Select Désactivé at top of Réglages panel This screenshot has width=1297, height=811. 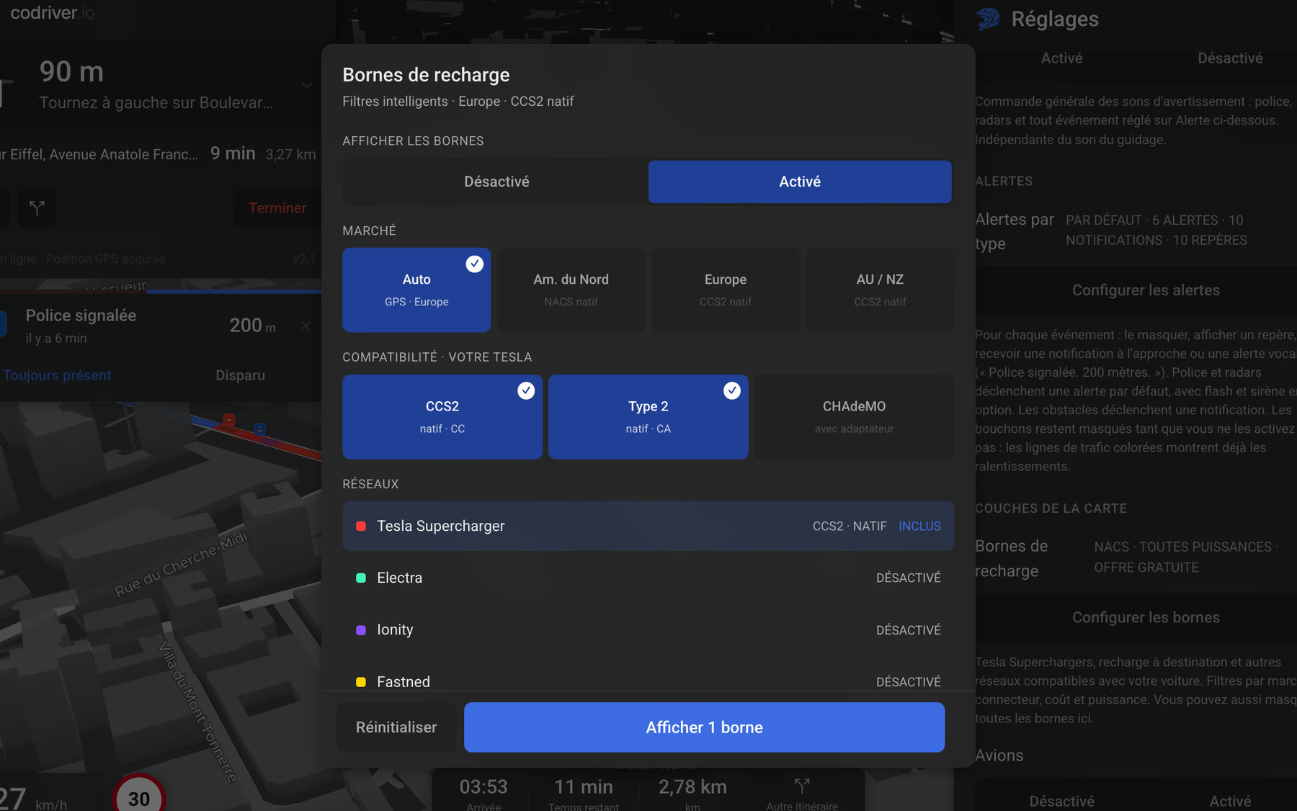(x=1230, y=58)
